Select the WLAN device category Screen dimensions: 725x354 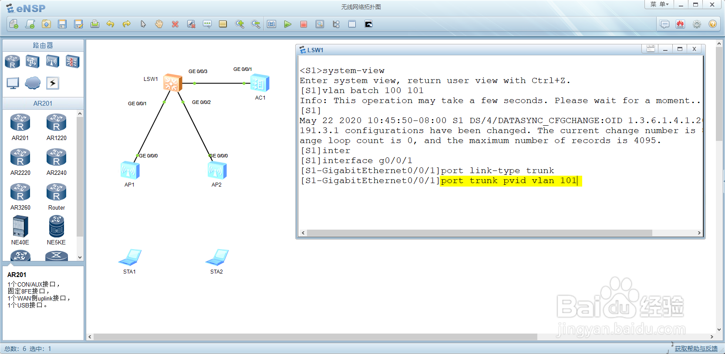[52, 61]
